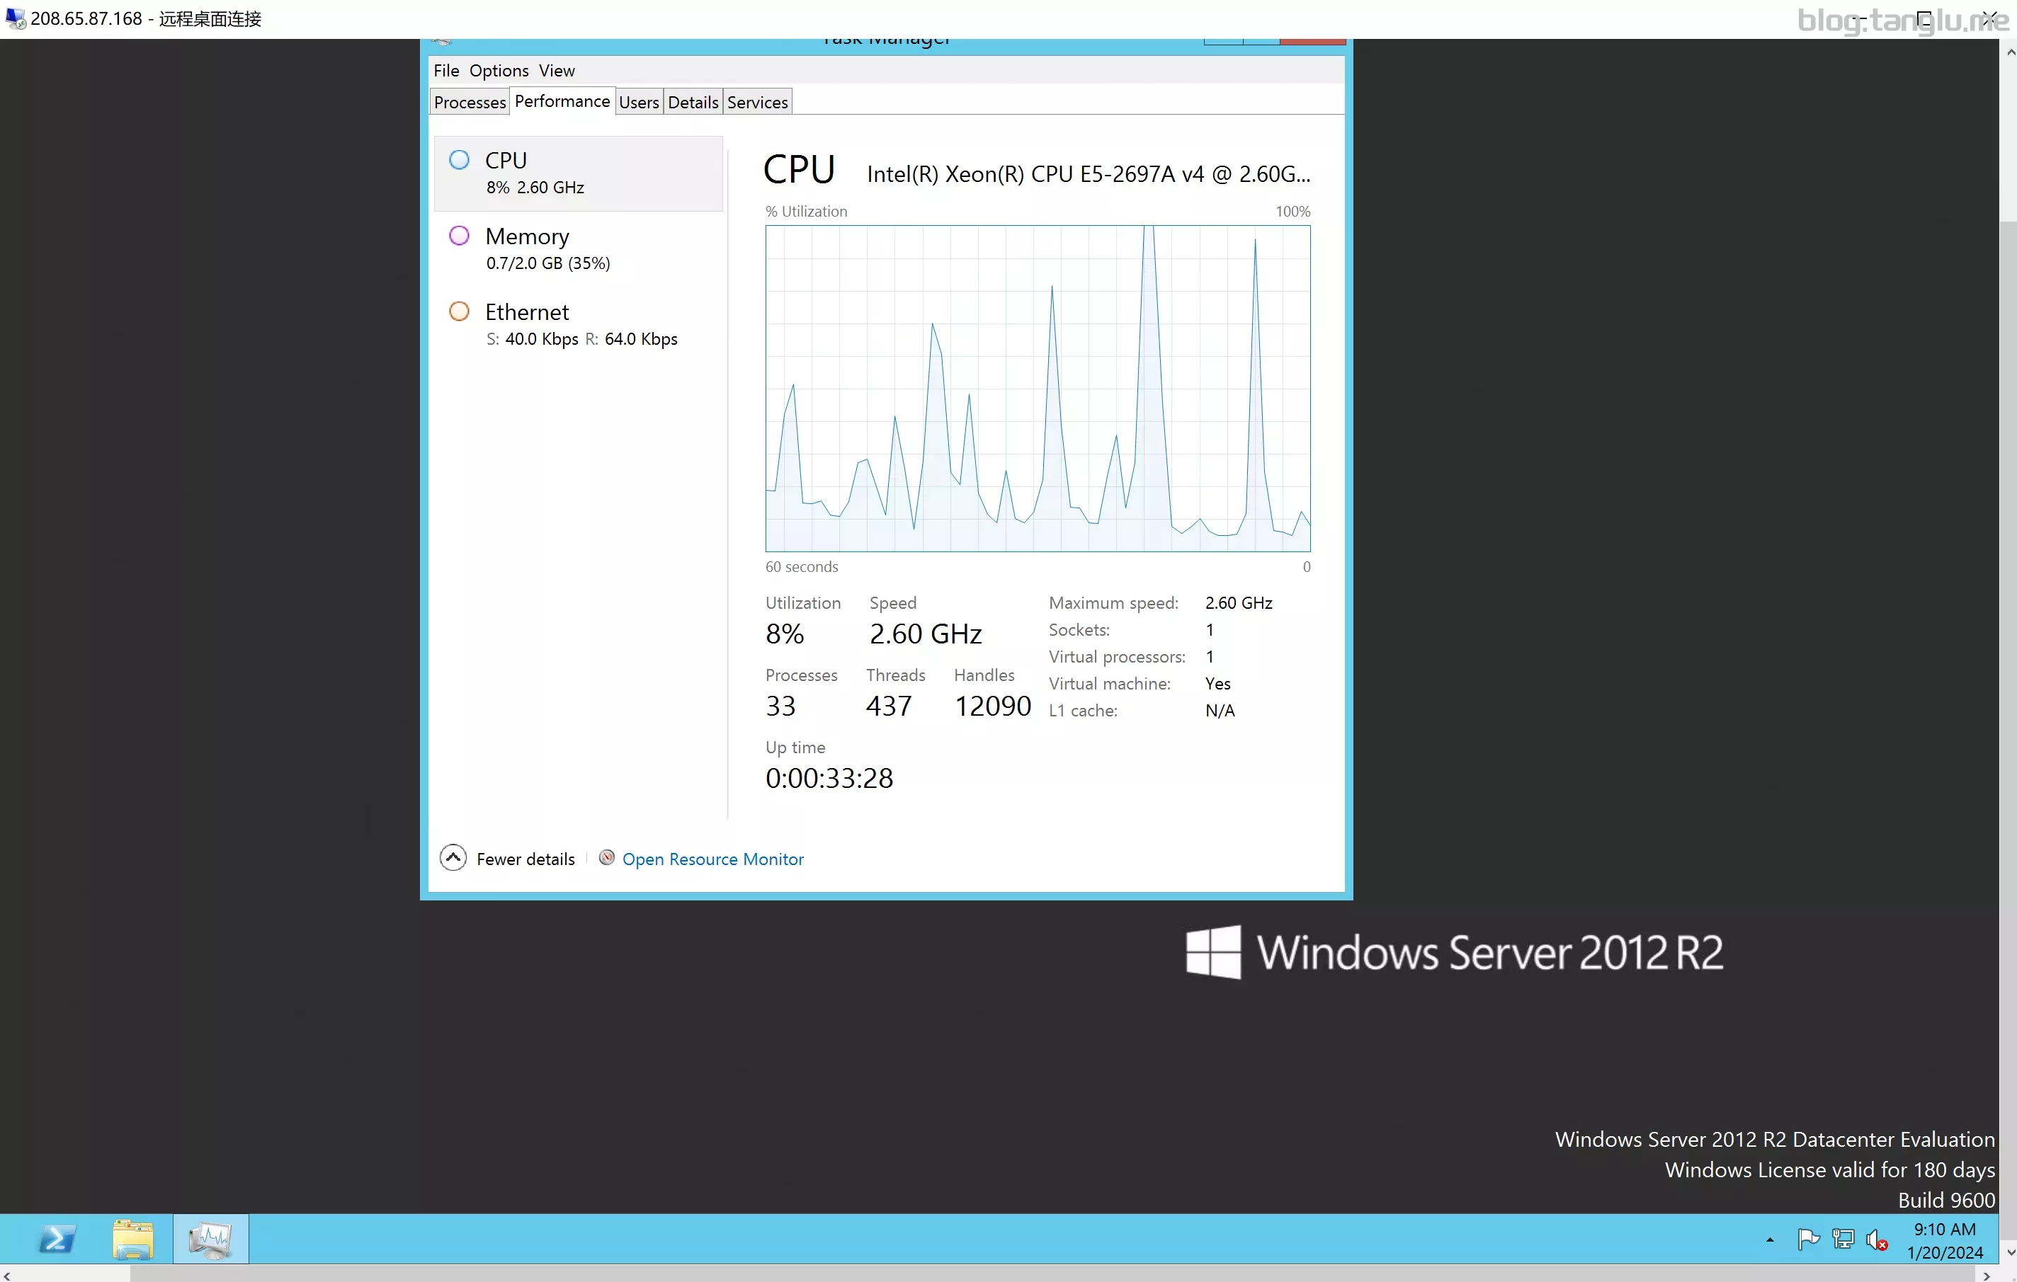This screenshot has height=1282, width=2017.
Task: Click remote desktop connection title icon
Action: tap(15, 18)
